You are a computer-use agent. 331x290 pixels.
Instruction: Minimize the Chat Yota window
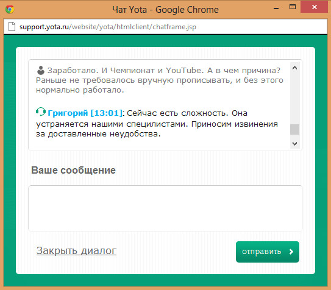click(276, 9)
